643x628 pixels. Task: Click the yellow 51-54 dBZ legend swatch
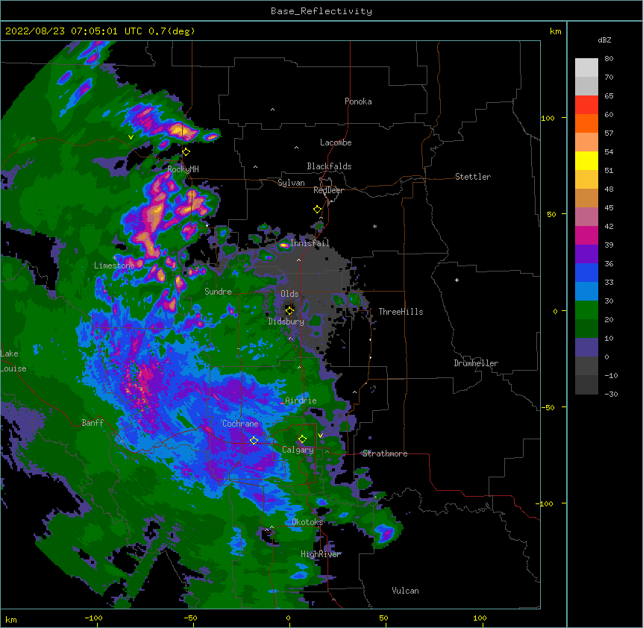[x=586, y=160]
